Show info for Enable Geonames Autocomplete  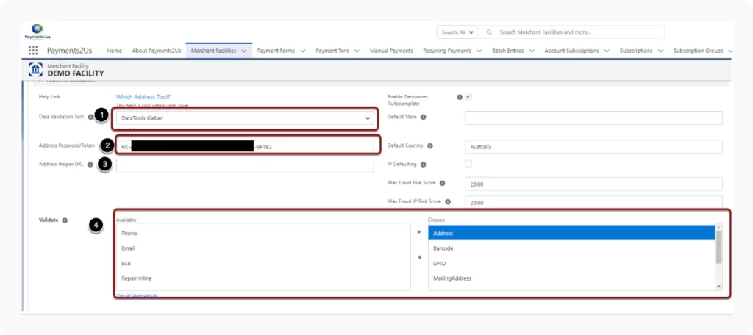pyautogui.click(x=460, y=97)
